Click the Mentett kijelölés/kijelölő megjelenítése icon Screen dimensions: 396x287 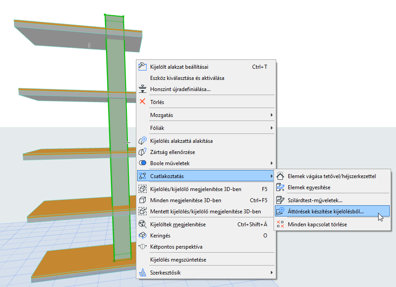143,211
